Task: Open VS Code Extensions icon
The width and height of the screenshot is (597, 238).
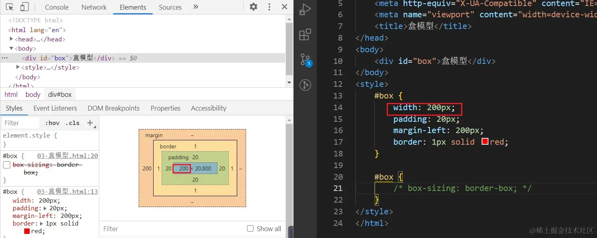Action: [305, 35]
